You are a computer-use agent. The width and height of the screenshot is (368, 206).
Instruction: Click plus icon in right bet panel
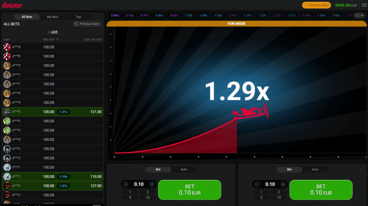(x=283, y=184)
